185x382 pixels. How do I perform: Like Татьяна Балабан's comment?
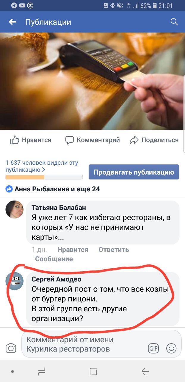[x=73, y=249]
